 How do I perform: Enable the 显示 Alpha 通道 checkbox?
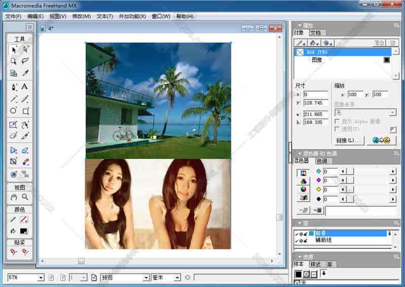pyautogui.click(x=337, y=122)
